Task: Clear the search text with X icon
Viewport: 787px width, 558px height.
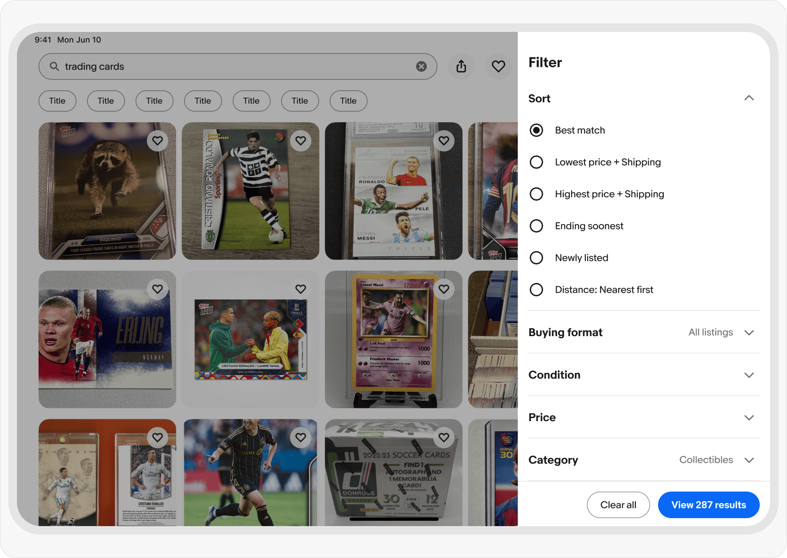Action: pyautogui.click(x=421, y=66)
